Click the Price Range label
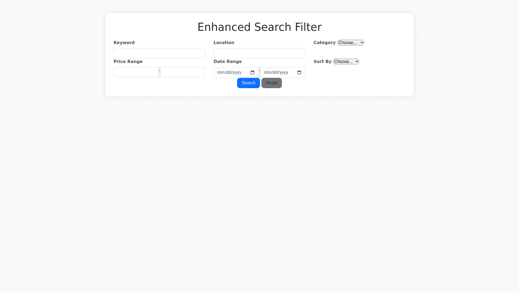This screenshot has width=519, height=292. 128,61
